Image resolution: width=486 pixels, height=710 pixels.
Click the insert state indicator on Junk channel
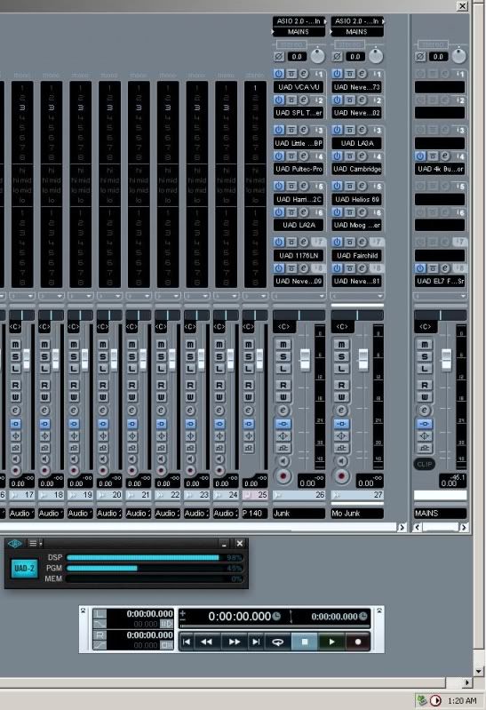283,424
